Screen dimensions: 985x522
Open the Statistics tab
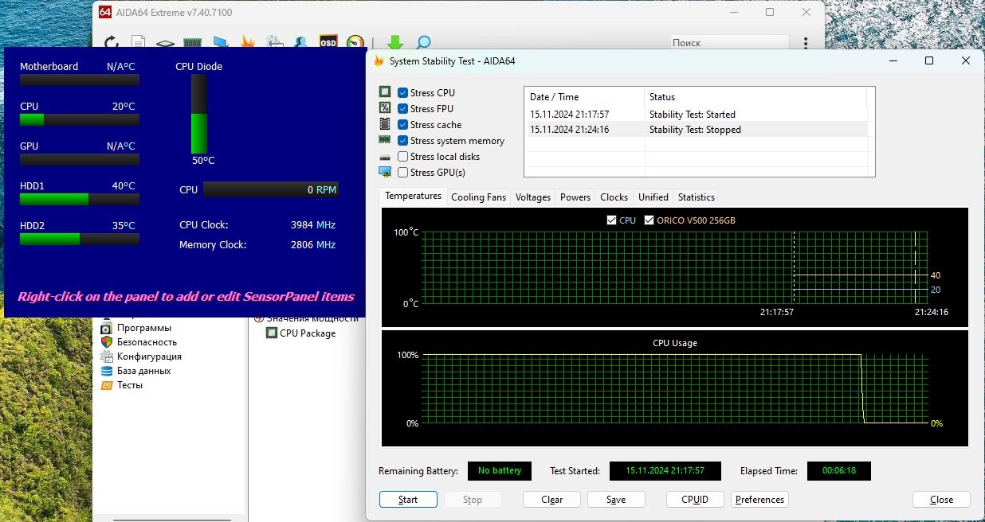[696, 197]
